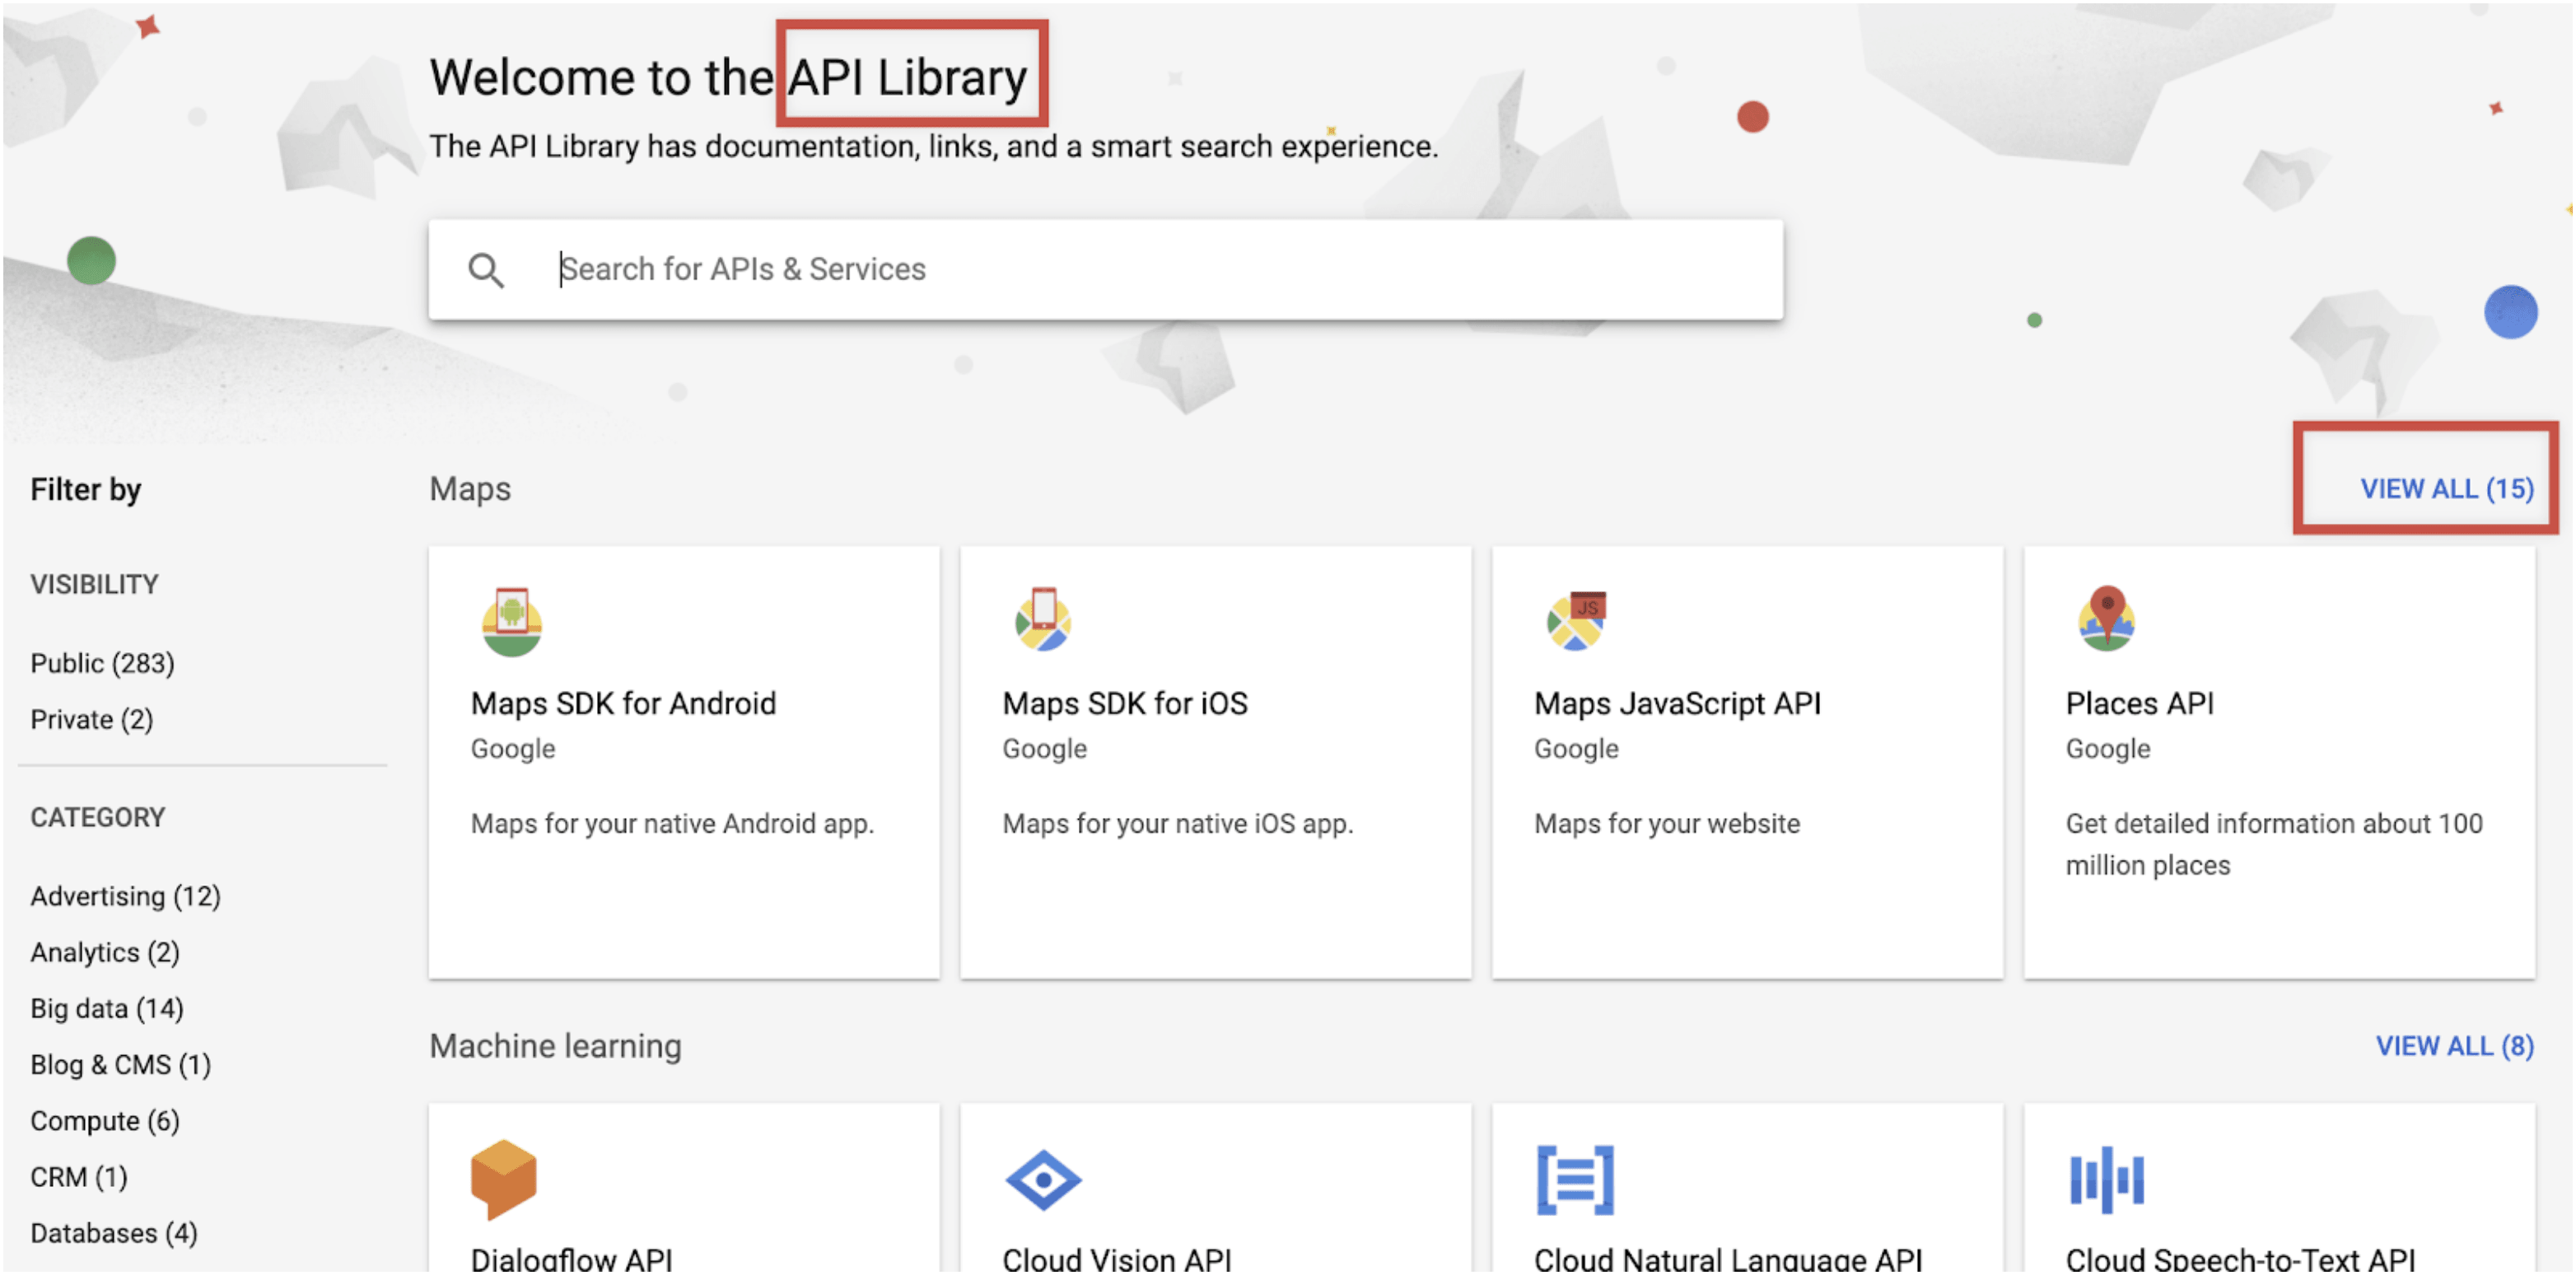Click the search magnifier icon

click(486, 270)
